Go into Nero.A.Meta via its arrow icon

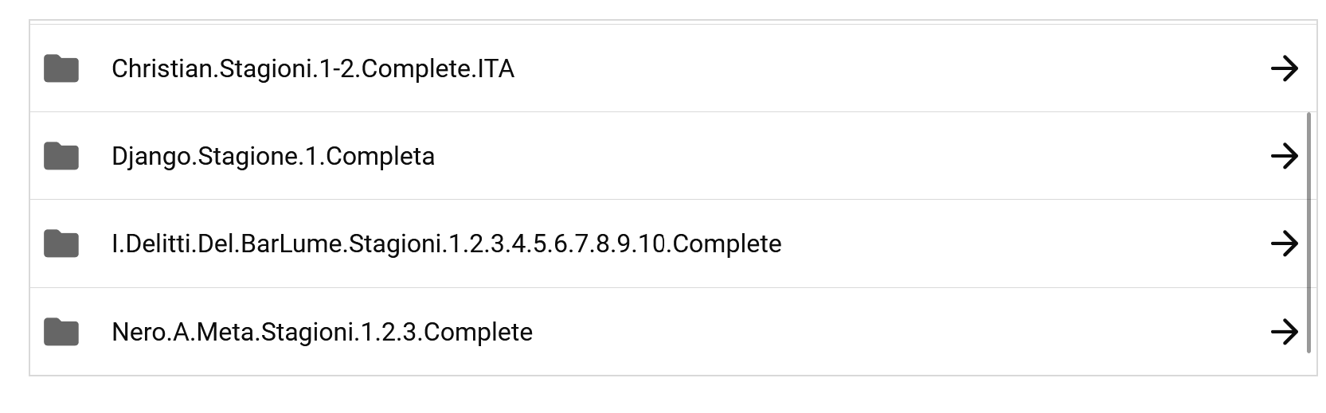[x=1284, y=332]
